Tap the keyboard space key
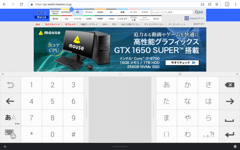240x150 pixels. click(x=229, y=118)
